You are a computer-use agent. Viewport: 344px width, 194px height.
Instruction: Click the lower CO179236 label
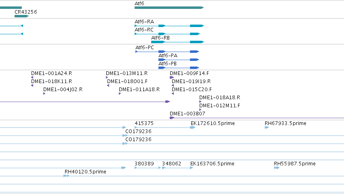[138, 140]
